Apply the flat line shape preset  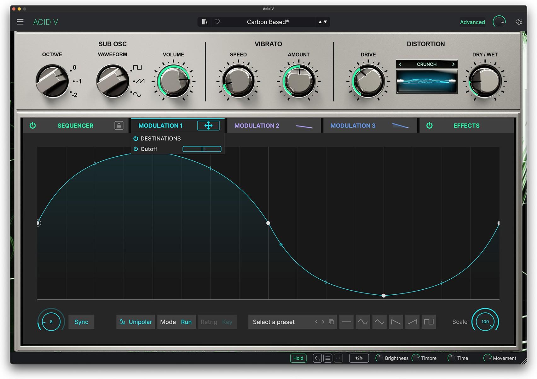click(x=346, y=322)
